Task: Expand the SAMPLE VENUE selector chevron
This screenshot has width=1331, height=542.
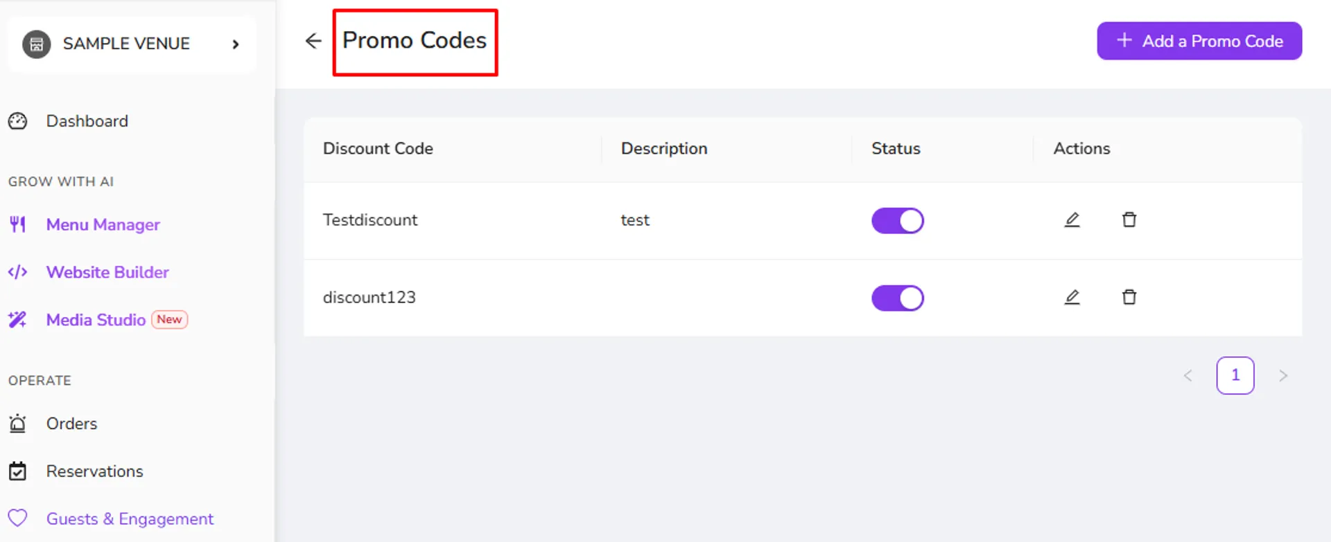Action: [236, 44]
